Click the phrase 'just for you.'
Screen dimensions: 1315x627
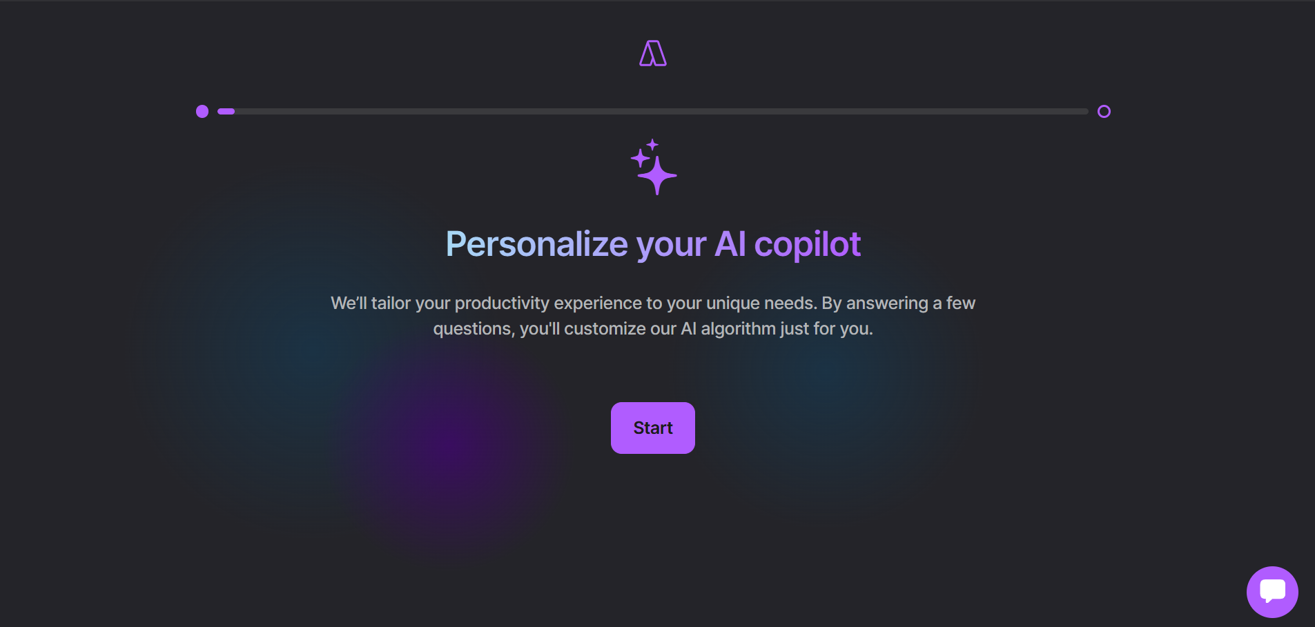(x=827, y=328)
